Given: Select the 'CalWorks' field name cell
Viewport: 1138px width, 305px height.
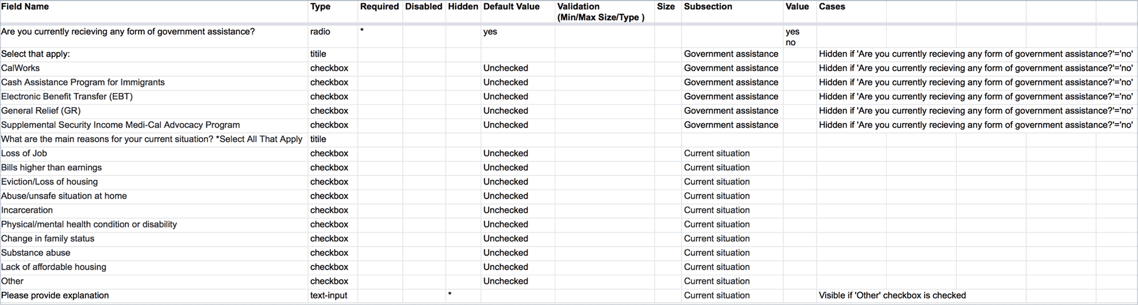Looking at the screenshot, I should 21,68.
